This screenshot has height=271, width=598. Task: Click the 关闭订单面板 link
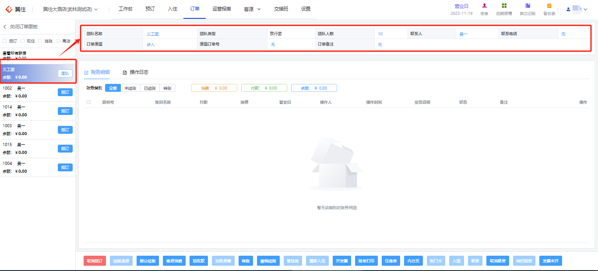click(24, 27)
